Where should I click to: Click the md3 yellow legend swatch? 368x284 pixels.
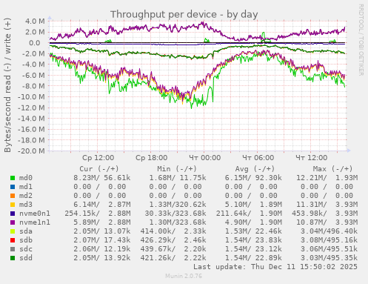tap(13, 205)
